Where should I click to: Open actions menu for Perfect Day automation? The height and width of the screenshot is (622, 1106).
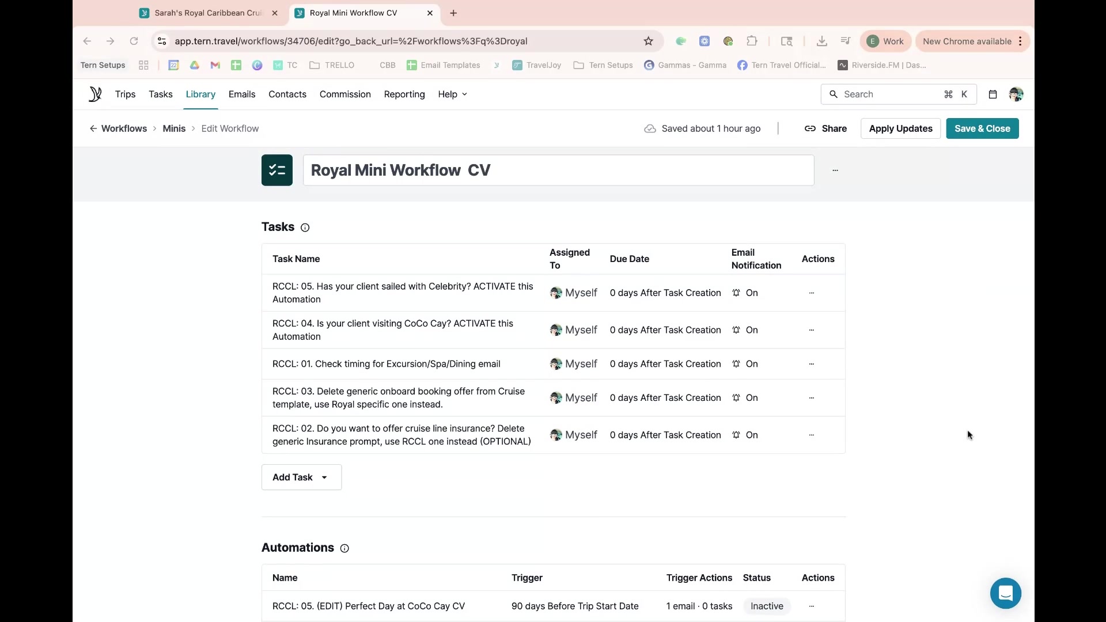coord(811,606)
